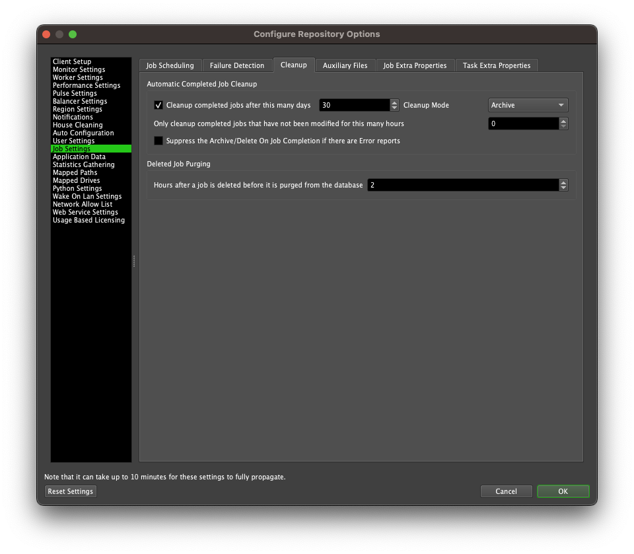634x554 pixels.
Task: Edit the purge hours field showing 2
Action: tap(462, 185)
